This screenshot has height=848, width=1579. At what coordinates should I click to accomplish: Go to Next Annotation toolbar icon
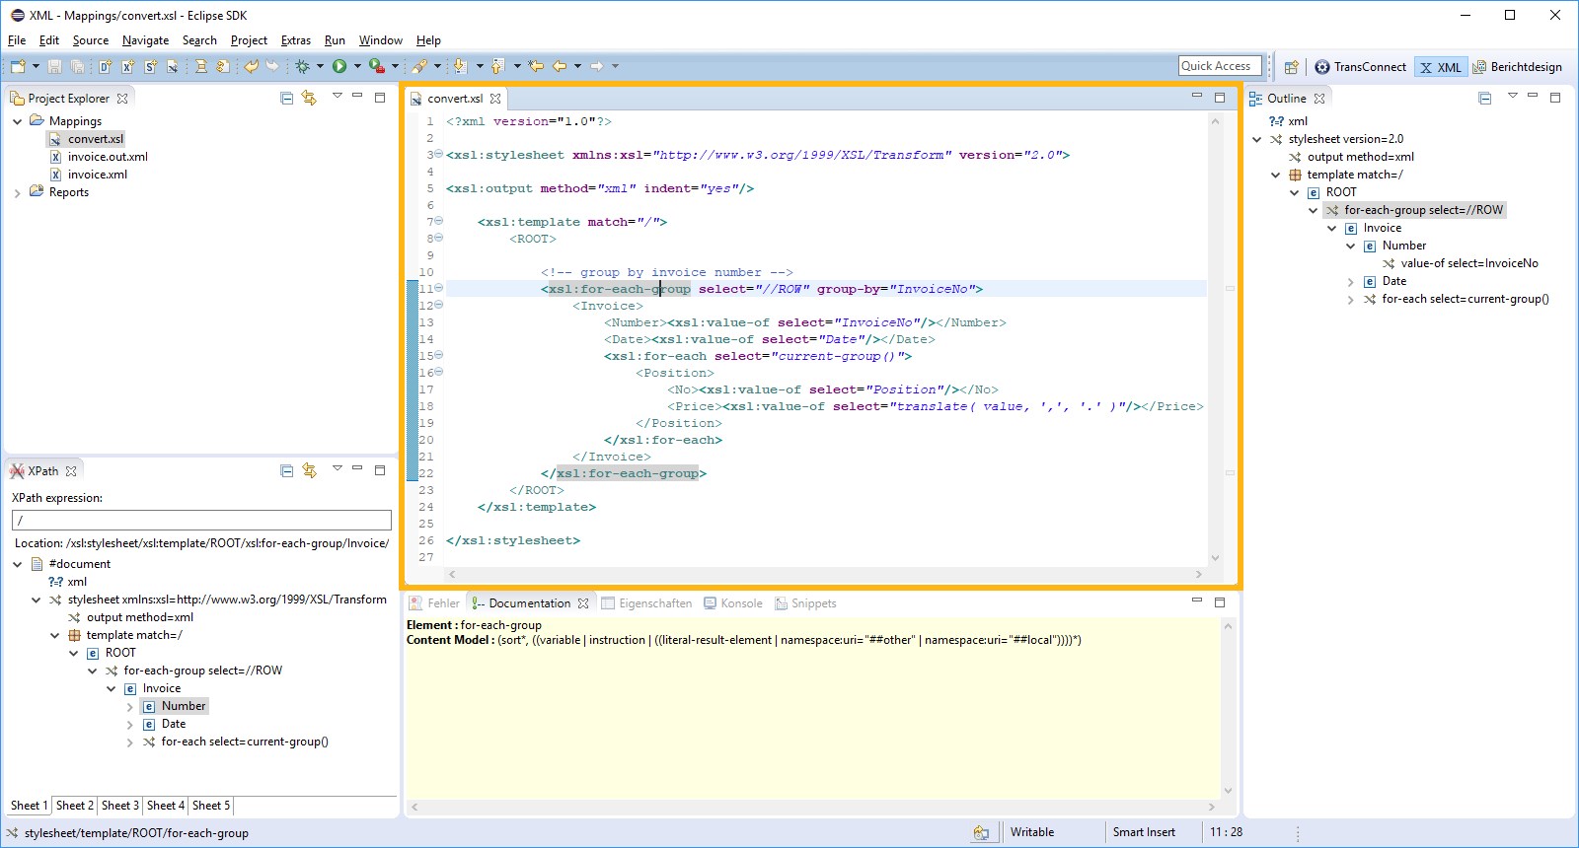(460, 66)
